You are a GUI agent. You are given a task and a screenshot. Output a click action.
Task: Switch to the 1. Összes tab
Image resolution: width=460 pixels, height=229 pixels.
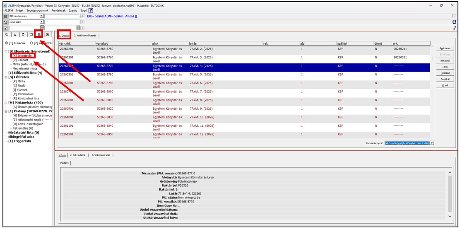pyautogui.click(x=64, y=36)
